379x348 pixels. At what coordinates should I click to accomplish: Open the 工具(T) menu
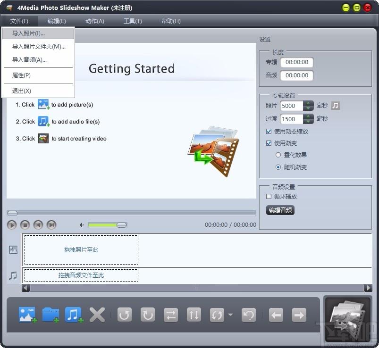133,21
